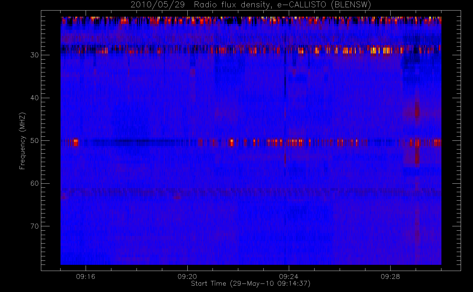Click the 09:16 time tick label

pos(86,277)
